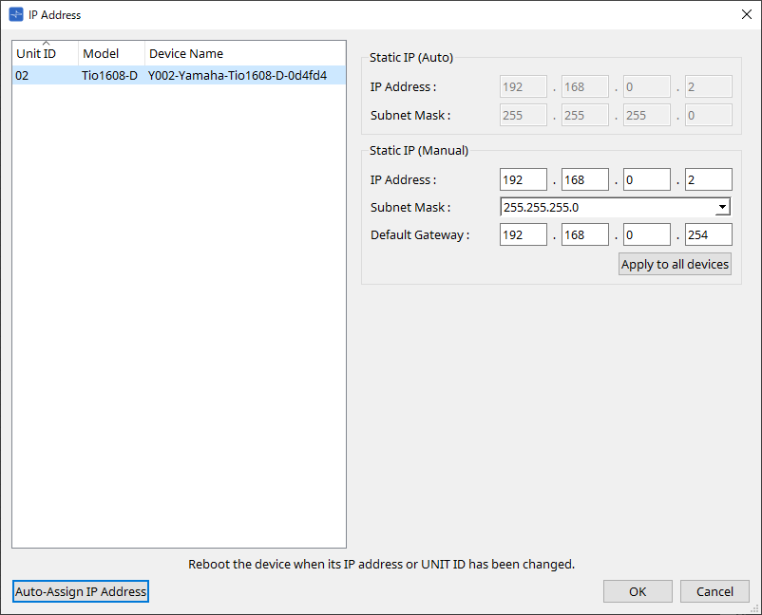Click the Model column header
The height and width of the screenshot is (615, 762).
tap(110, 53)
